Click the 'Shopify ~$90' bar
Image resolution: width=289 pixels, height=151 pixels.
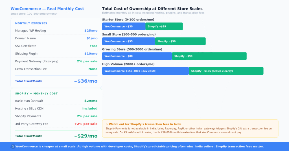pyautogui.click(x=209, y=56)
